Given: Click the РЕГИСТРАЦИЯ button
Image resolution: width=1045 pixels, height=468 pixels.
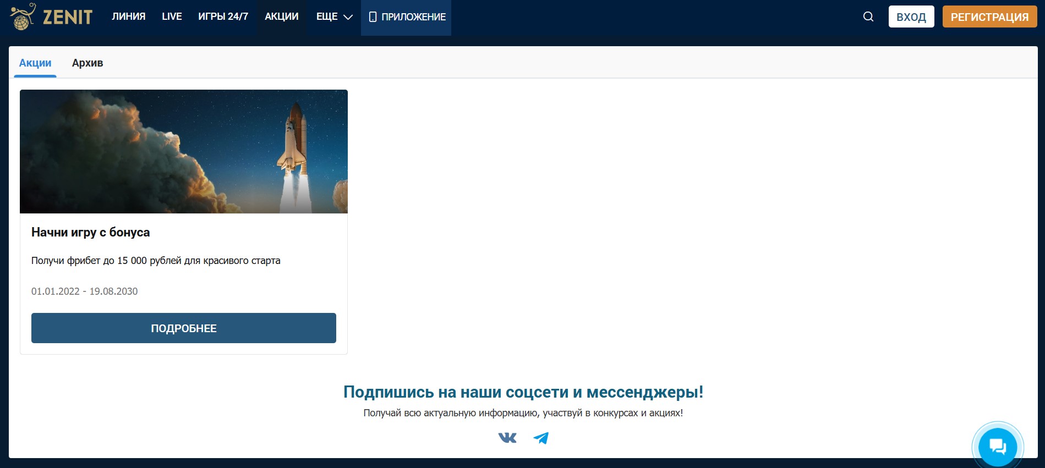Looking at the screenshot, I should 989,16.
